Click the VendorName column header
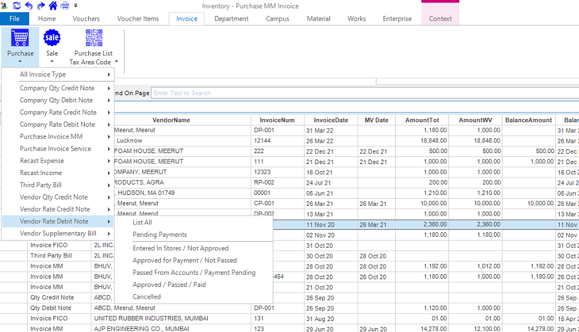The height and width of the screenshot is (332, 579). click(x=171, y=120)
